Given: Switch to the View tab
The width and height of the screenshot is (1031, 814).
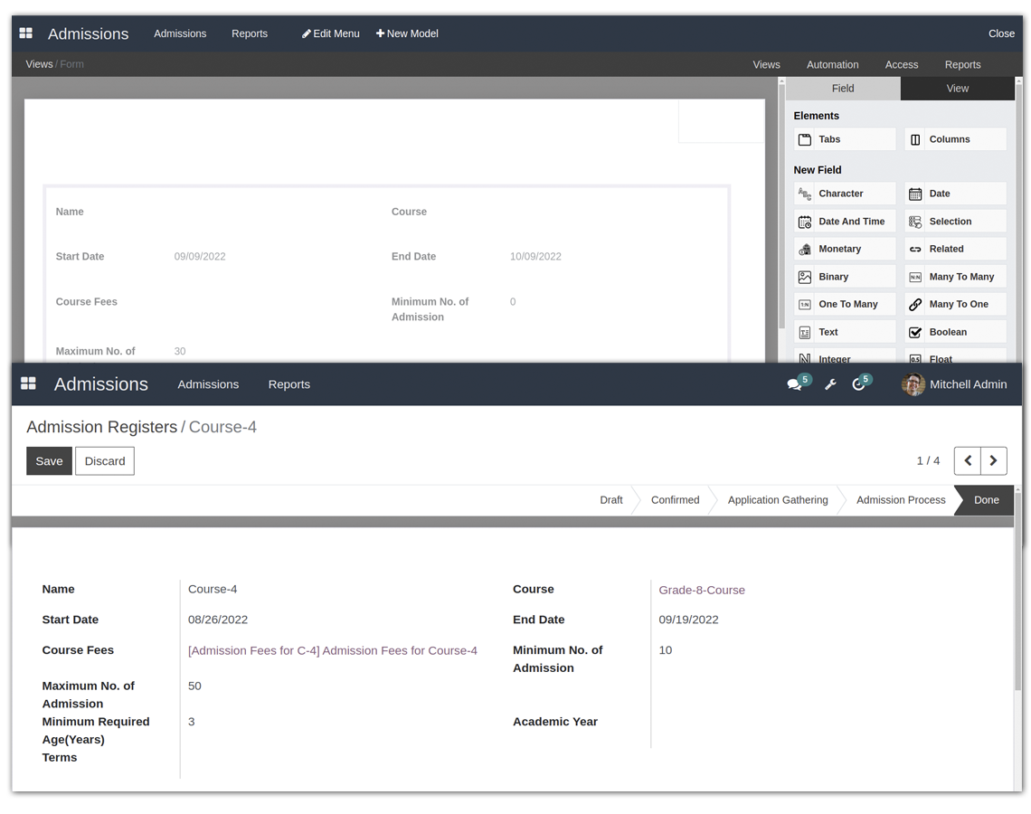Looking at the screenshot, I should click(957, 89).
